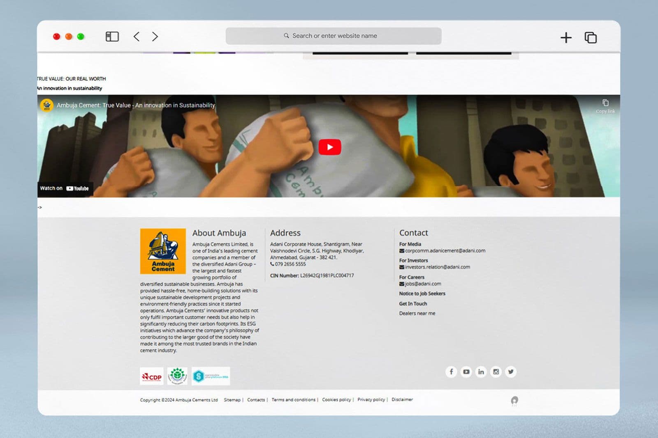This screenshot has height=438, width=658.
Task: Click the Ambuja Cement logo in footer
Action: (163, 251)
